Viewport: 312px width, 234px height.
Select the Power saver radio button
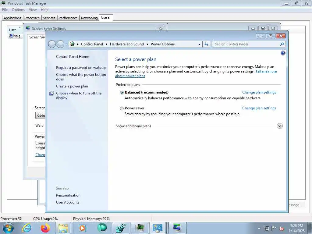coord(122,108)
